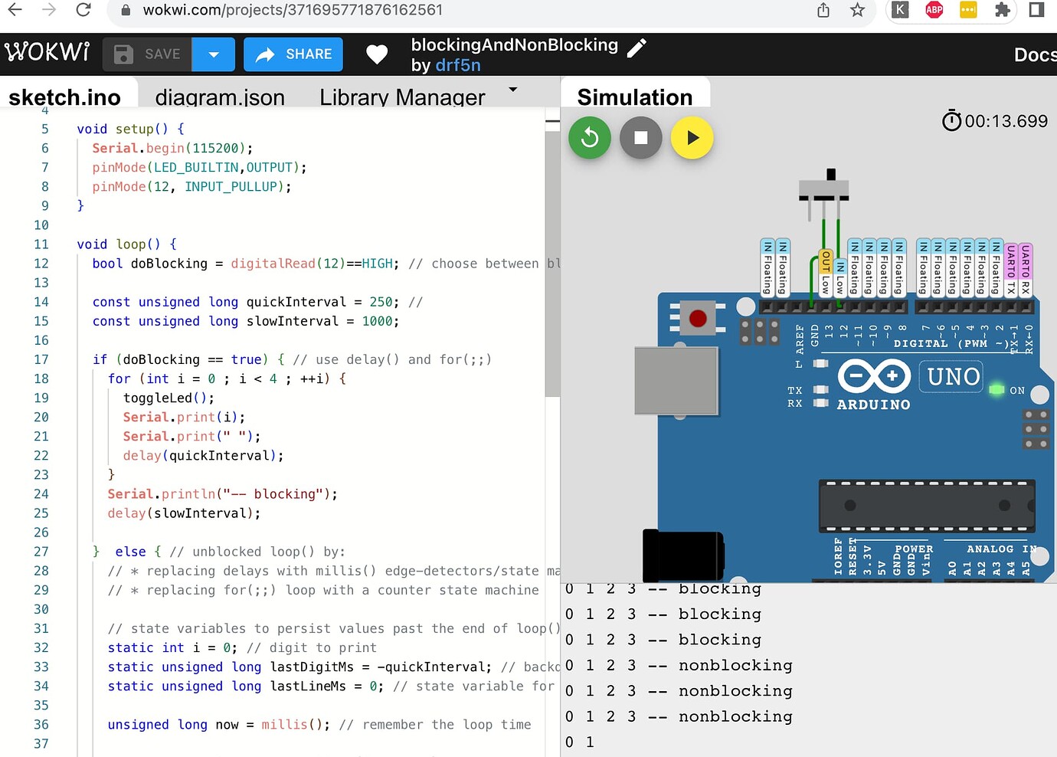Screen dimensions: 1057x757
Task: Reload the current page
Action: point(84,11)
